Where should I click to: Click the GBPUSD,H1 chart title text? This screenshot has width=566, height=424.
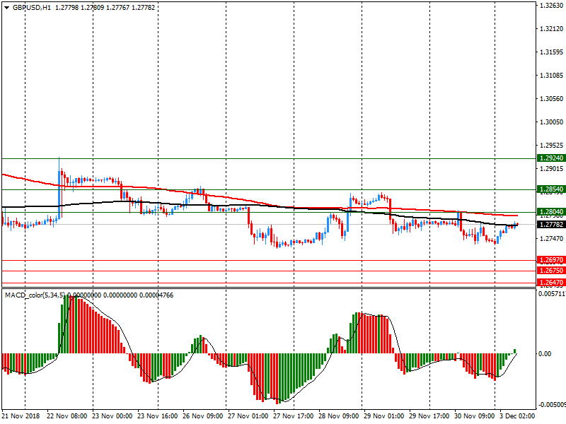point(31,7)
